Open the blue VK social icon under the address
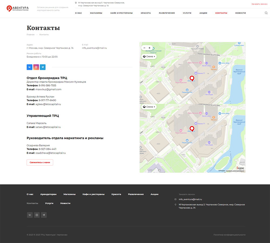Screen dimensions: 270x243 tap(29, 67)
